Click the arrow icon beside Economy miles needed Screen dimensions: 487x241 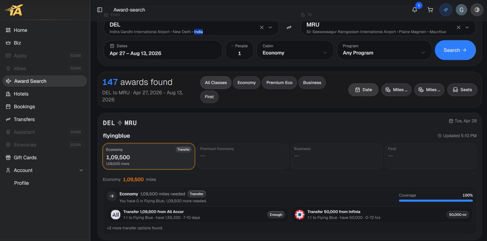pos(112,196)
